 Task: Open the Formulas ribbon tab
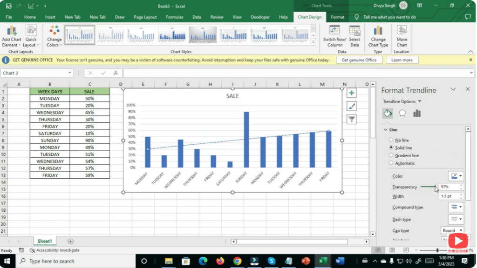[x=175, y=17]
